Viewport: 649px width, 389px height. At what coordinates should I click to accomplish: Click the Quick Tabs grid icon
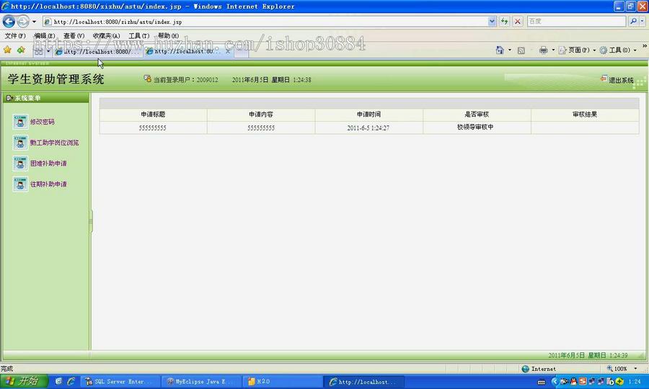[38, 52]
